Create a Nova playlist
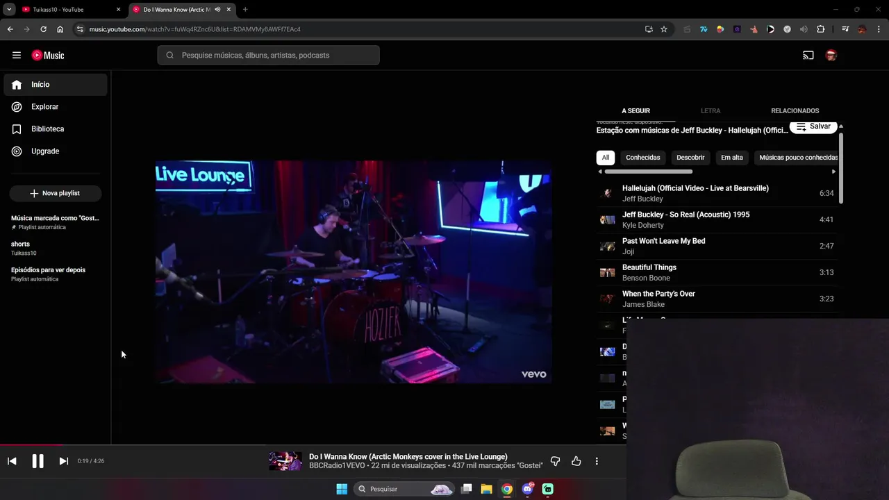This screenshot has height=500, width=889. pyautogui.click(x=56, y=193)
